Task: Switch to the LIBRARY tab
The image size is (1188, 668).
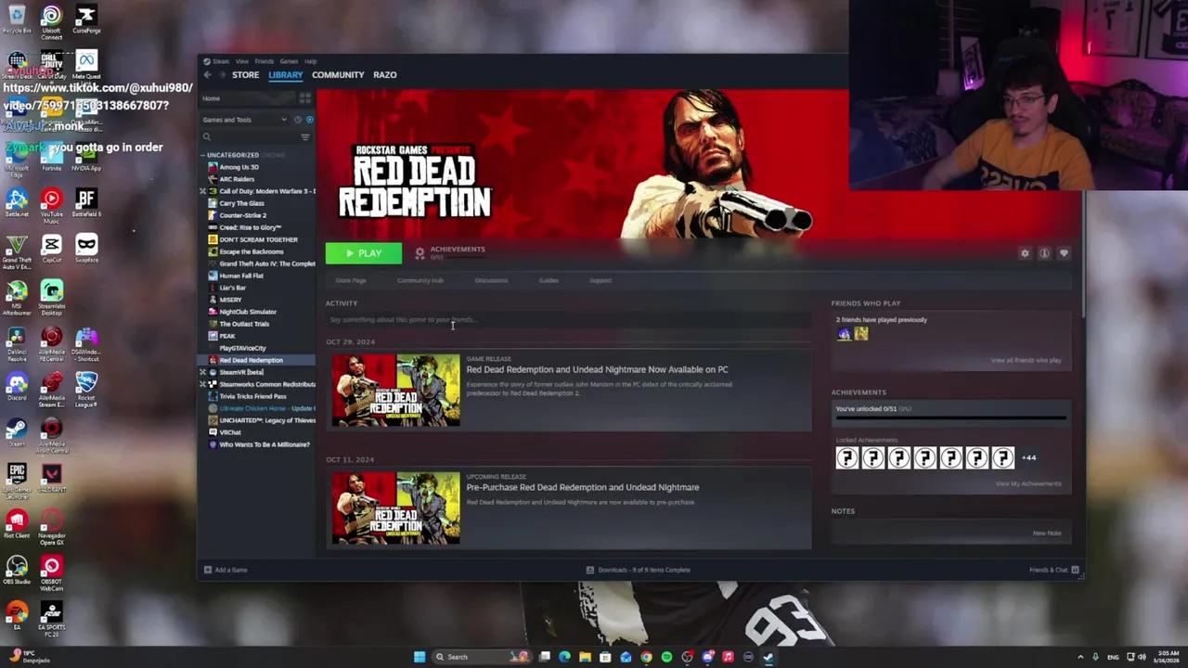Action: (x=285, y=75)
